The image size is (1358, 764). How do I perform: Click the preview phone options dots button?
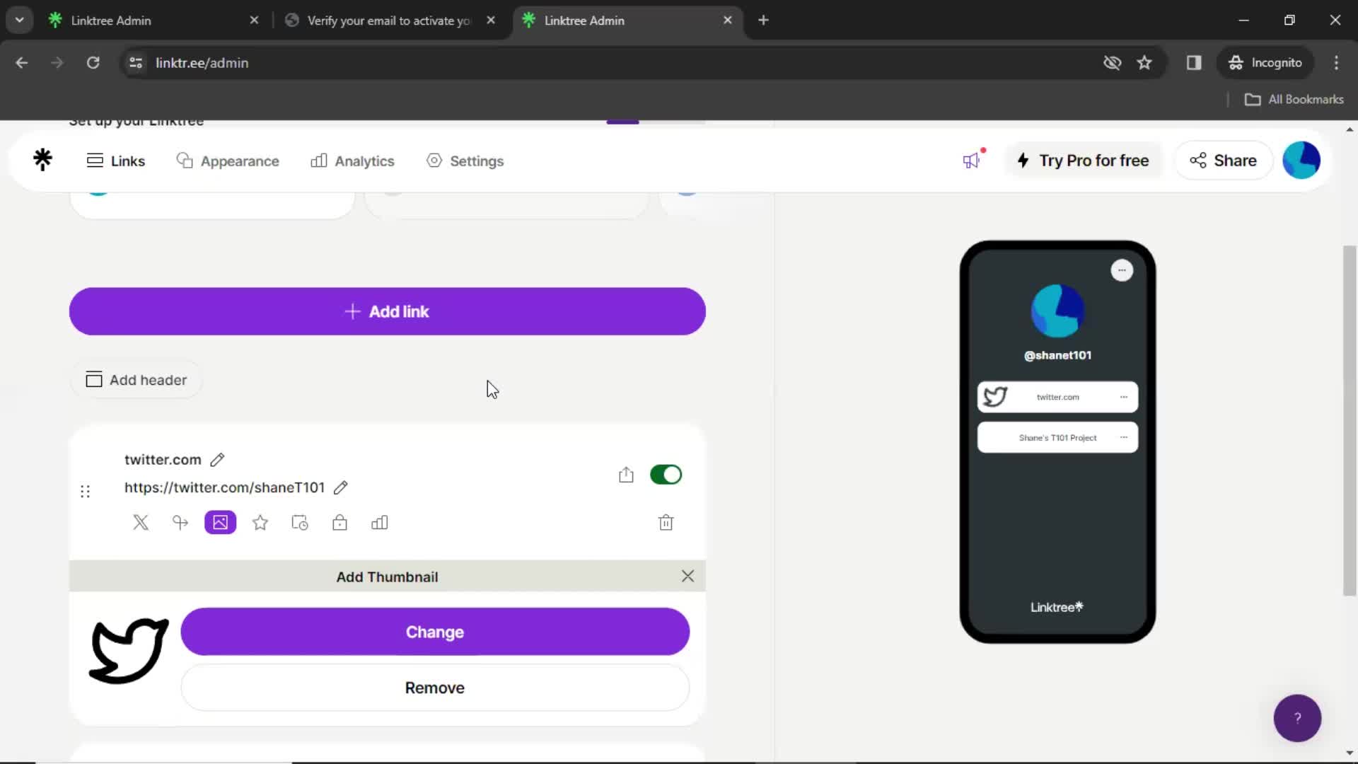click(1122, 270)
